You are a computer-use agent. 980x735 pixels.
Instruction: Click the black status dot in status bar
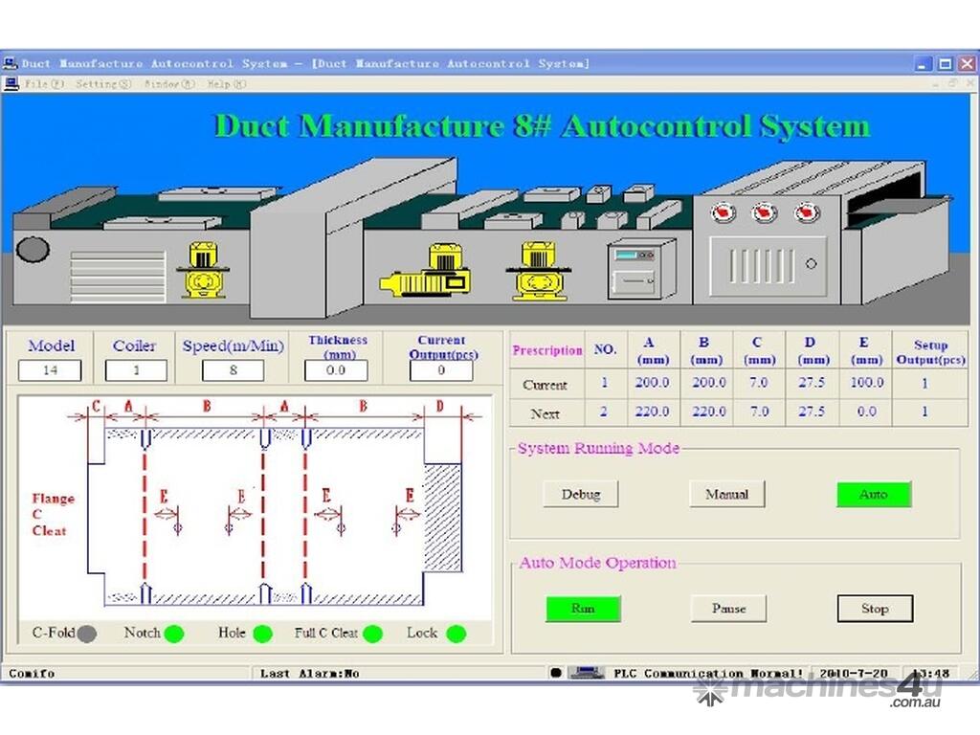coord(556,673)
